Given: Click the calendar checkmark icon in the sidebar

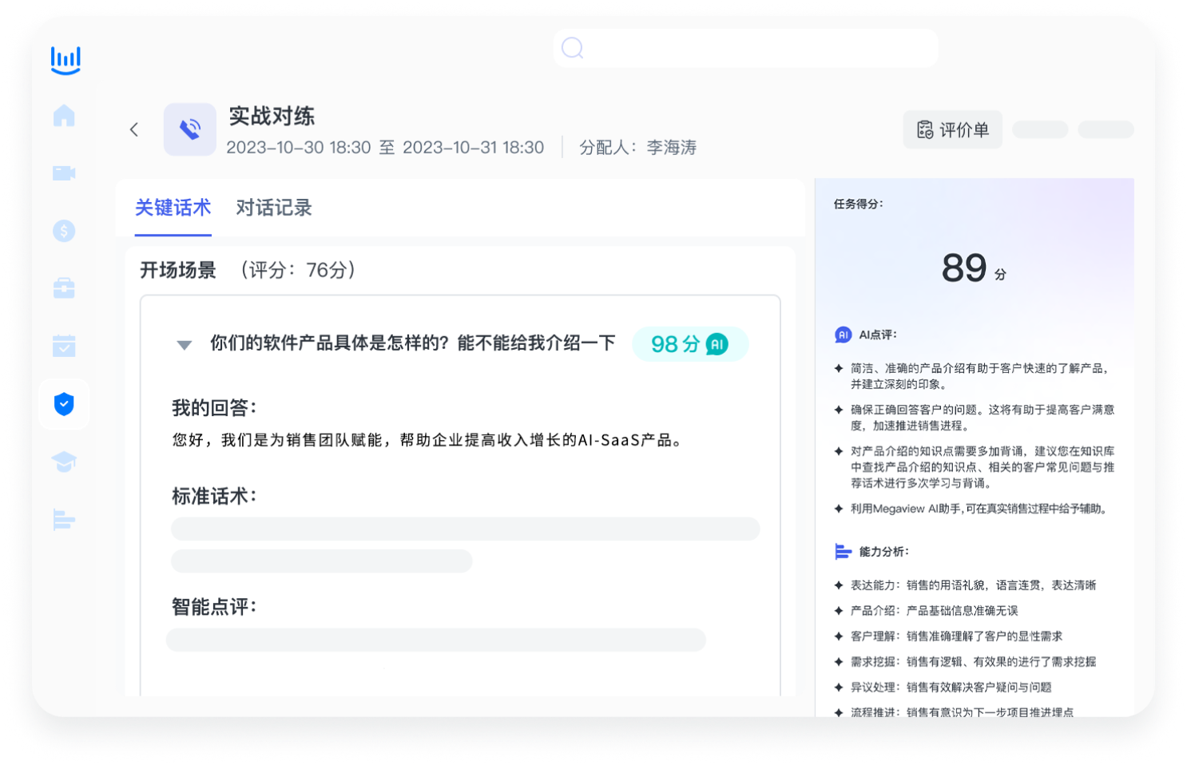Looking at the screenshot, I should [64, 346].
